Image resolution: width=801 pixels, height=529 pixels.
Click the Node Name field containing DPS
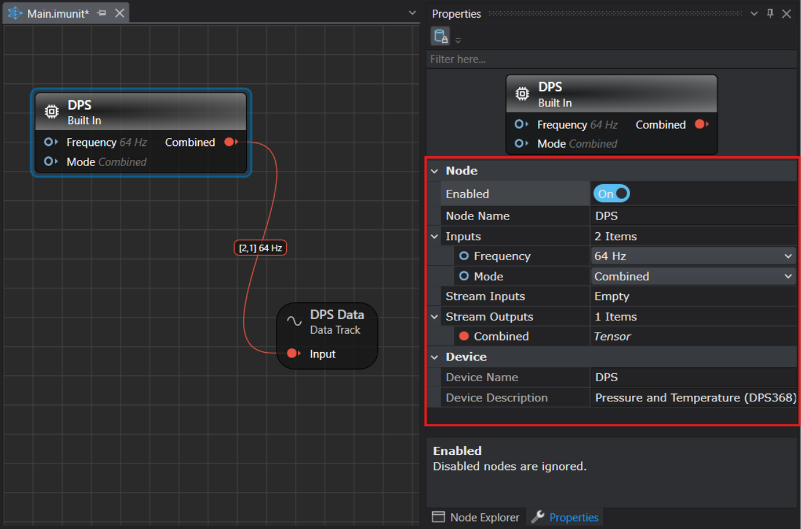point(693,216)
